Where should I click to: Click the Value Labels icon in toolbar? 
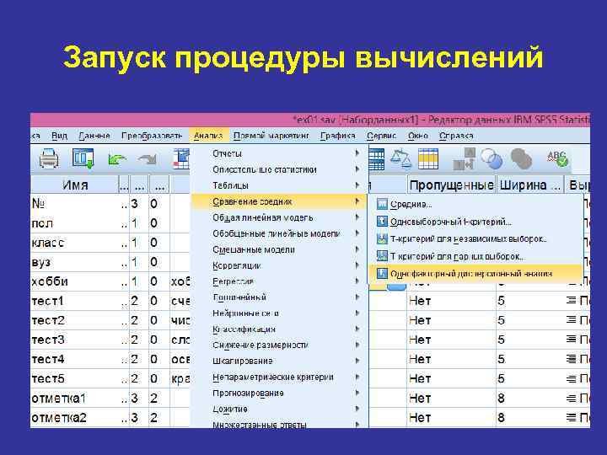click(465, 158)
